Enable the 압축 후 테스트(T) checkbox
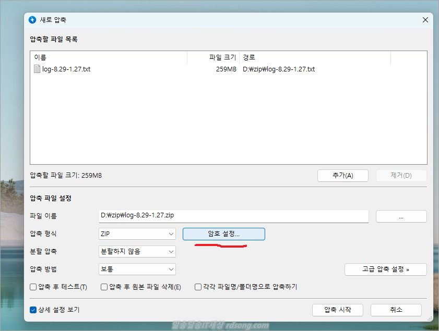 [x=34, y=287]
